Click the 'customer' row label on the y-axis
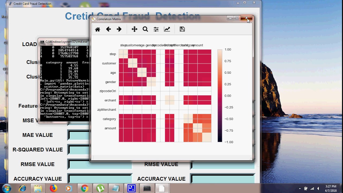 click(109, 63)
